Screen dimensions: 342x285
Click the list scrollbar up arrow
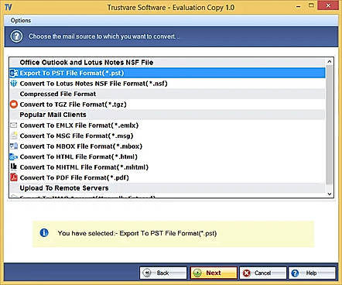click(330, 61)
